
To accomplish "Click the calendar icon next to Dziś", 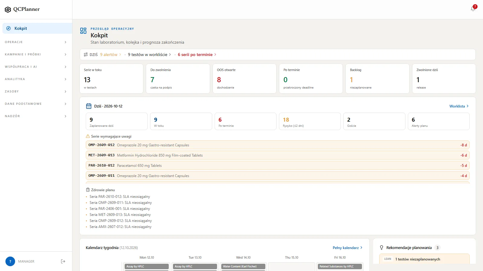I will point(89,106).
